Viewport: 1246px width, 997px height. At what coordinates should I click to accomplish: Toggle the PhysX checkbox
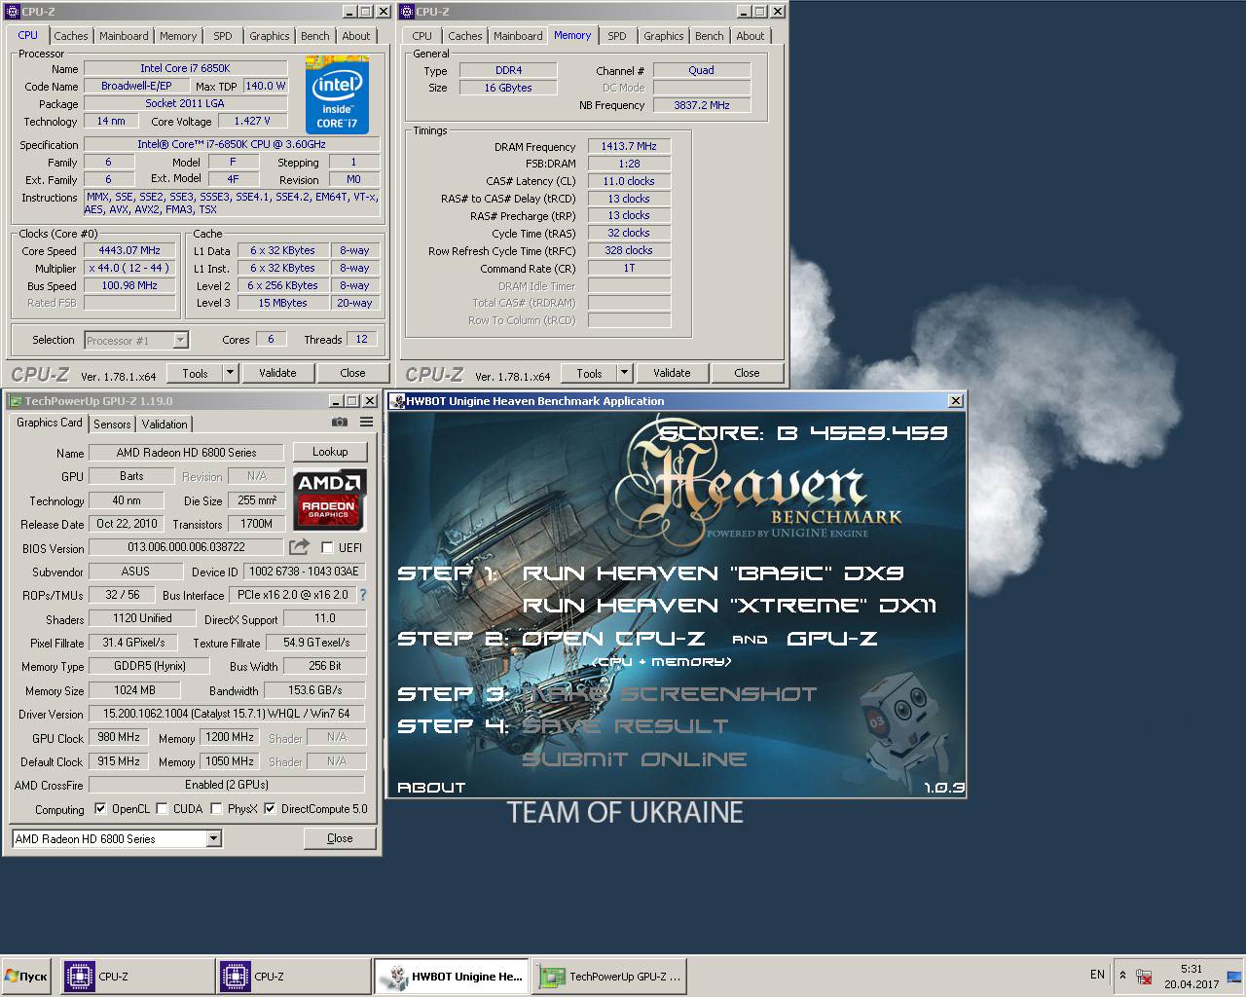pos(216,808)
